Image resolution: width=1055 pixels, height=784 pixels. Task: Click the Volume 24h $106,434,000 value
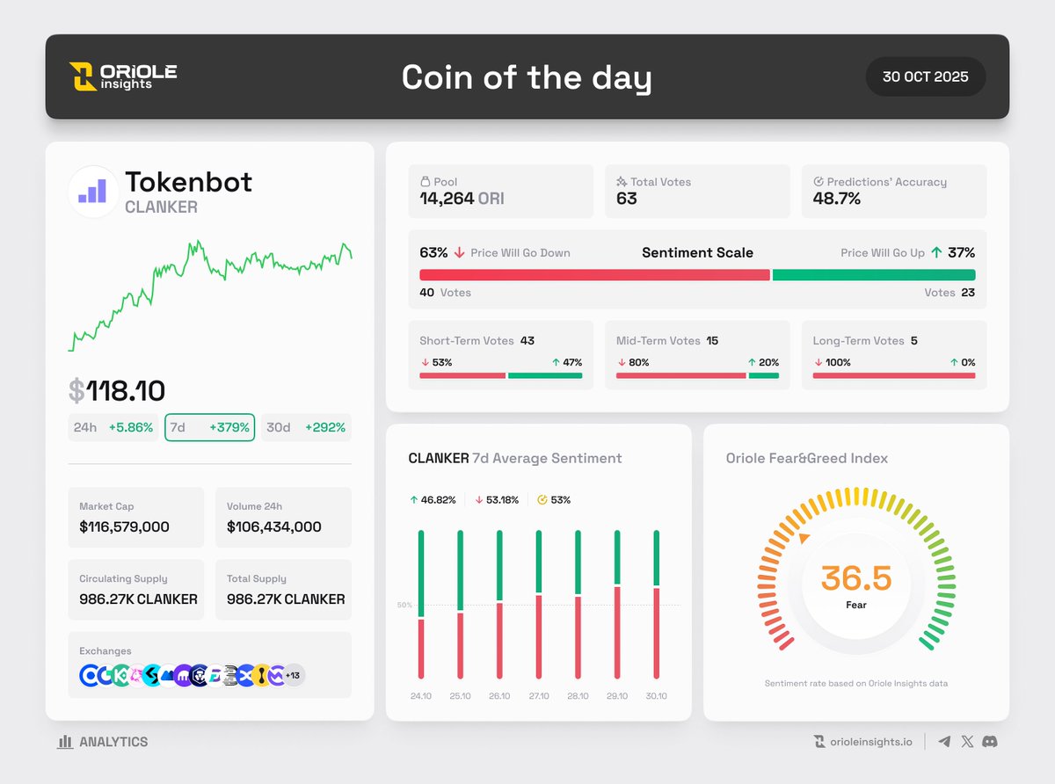pos(273,527)
